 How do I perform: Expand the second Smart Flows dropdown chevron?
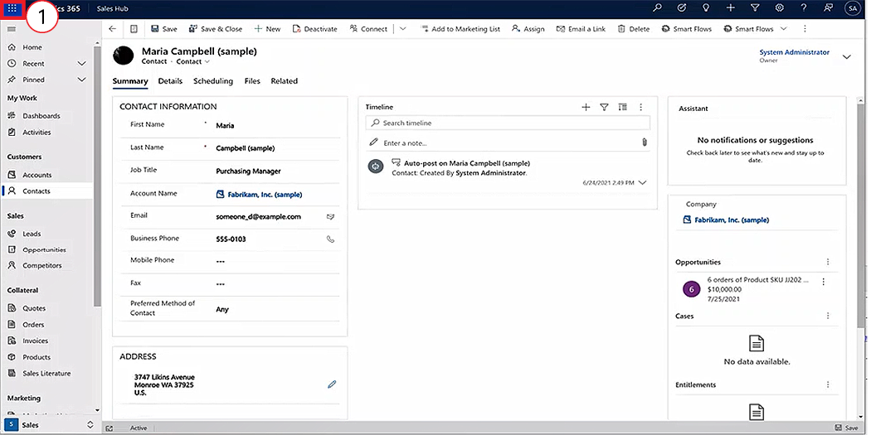[784, 29]
